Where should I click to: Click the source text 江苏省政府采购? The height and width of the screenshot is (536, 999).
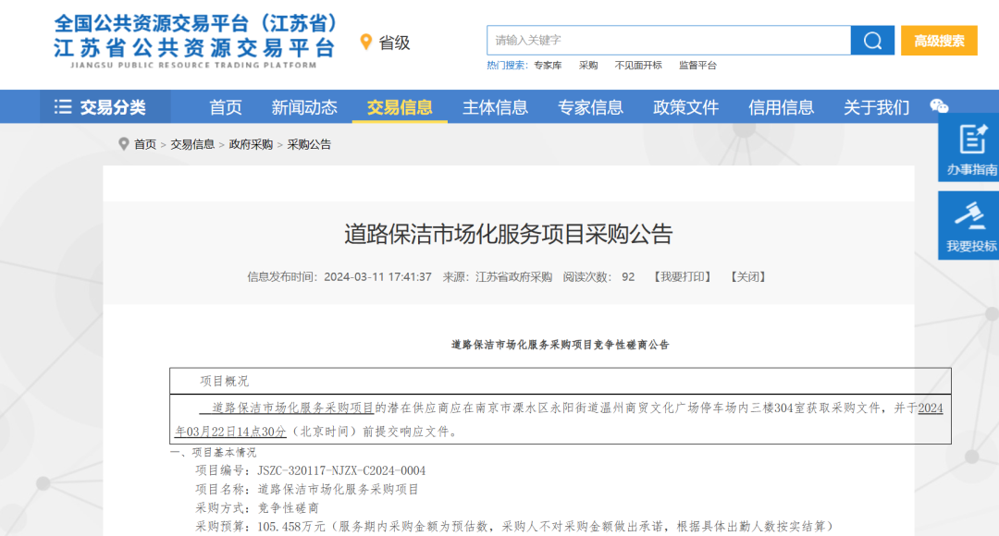tap(513, 277)
